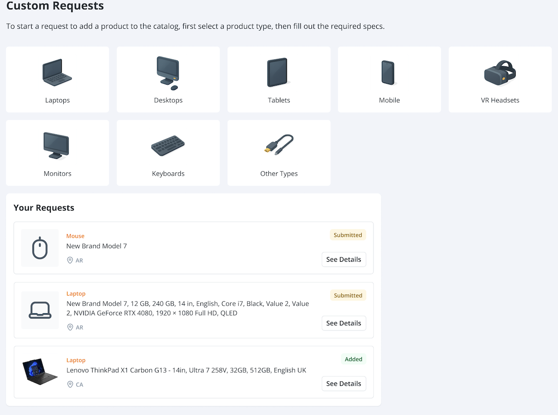Open details for the Mouse request
Screen dimensions: 558x415
click(x=344, y=259)
